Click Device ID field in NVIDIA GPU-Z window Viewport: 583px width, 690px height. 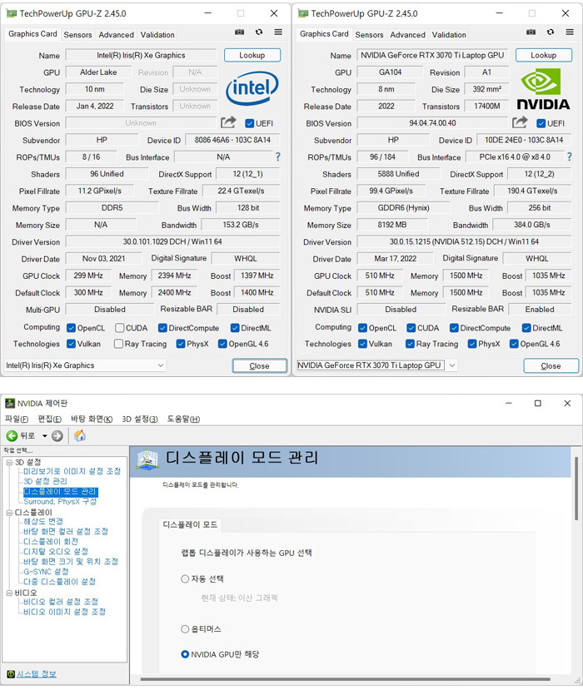[x=524, y=140]
